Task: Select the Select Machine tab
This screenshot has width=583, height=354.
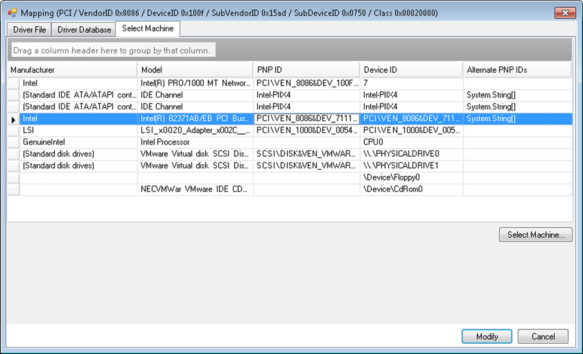Action: click(x=148, y=29)
